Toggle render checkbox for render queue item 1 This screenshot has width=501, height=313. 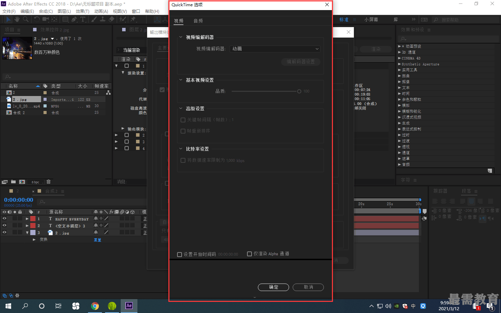pyautogui.click(x=127, y=66)
